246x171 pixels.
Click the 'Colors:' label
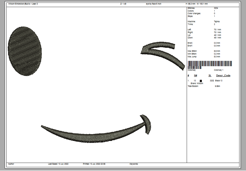[191, 11]
